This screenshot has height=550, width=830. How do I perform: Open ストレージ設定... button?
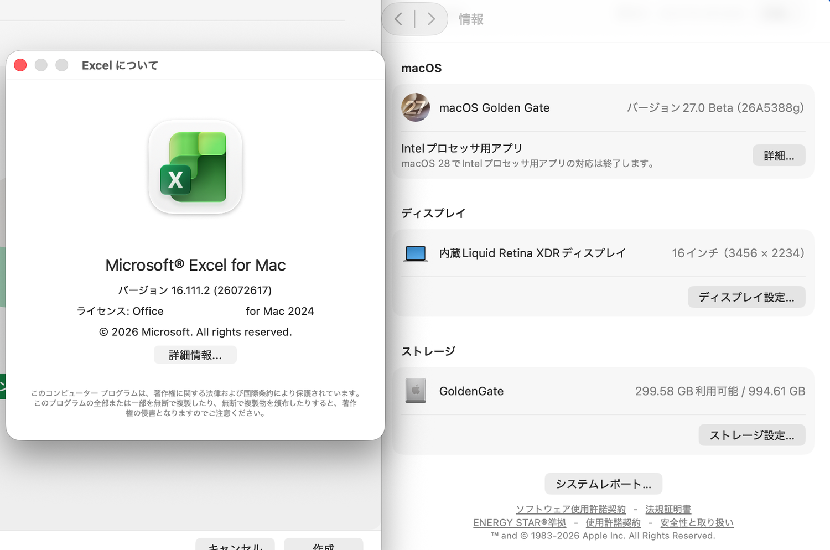pos(752,435)
